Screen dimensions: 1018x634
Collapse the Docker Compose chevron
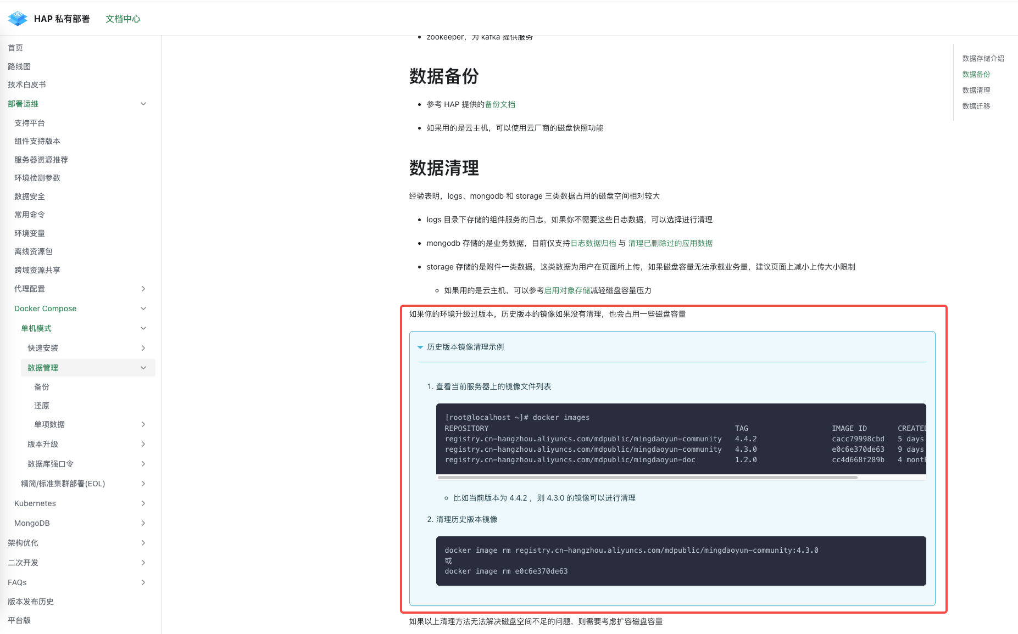pyautogui.click(x=143, y=308)
